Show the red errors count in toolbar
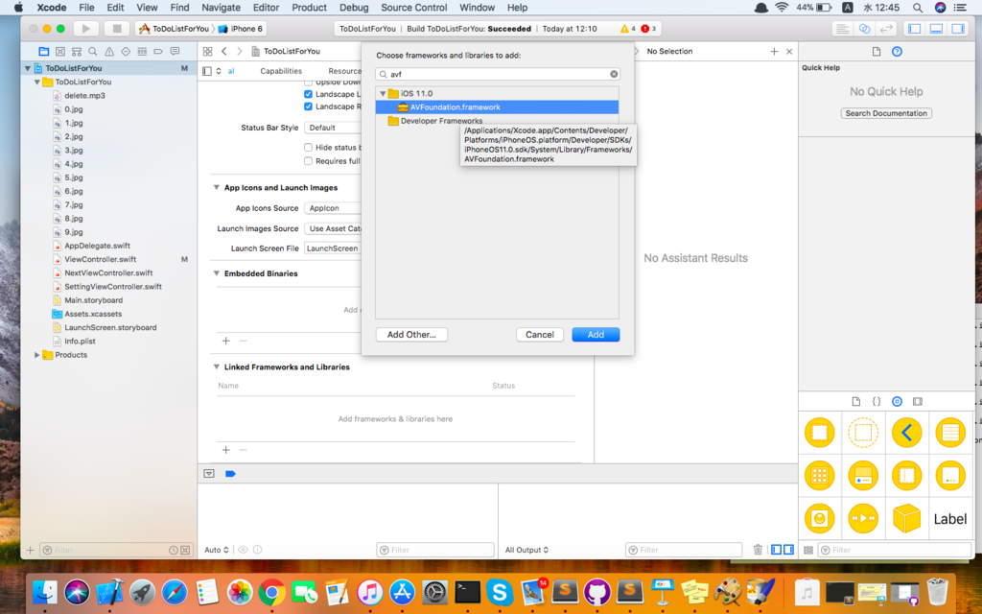Image resolution: width=982 pixels, height=614 pixels. (x=648, y=29)
